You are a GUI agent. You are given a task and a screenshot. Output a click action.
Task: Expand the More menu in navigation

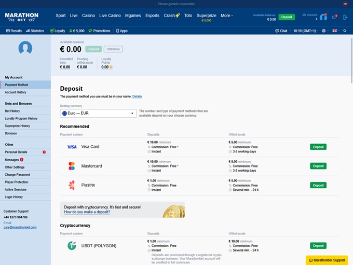(x=226, y=16)
